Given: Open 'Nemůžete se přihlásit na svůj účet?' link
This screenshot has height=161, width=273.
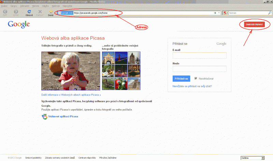Looking at the screenshot, I should (192, 86).
